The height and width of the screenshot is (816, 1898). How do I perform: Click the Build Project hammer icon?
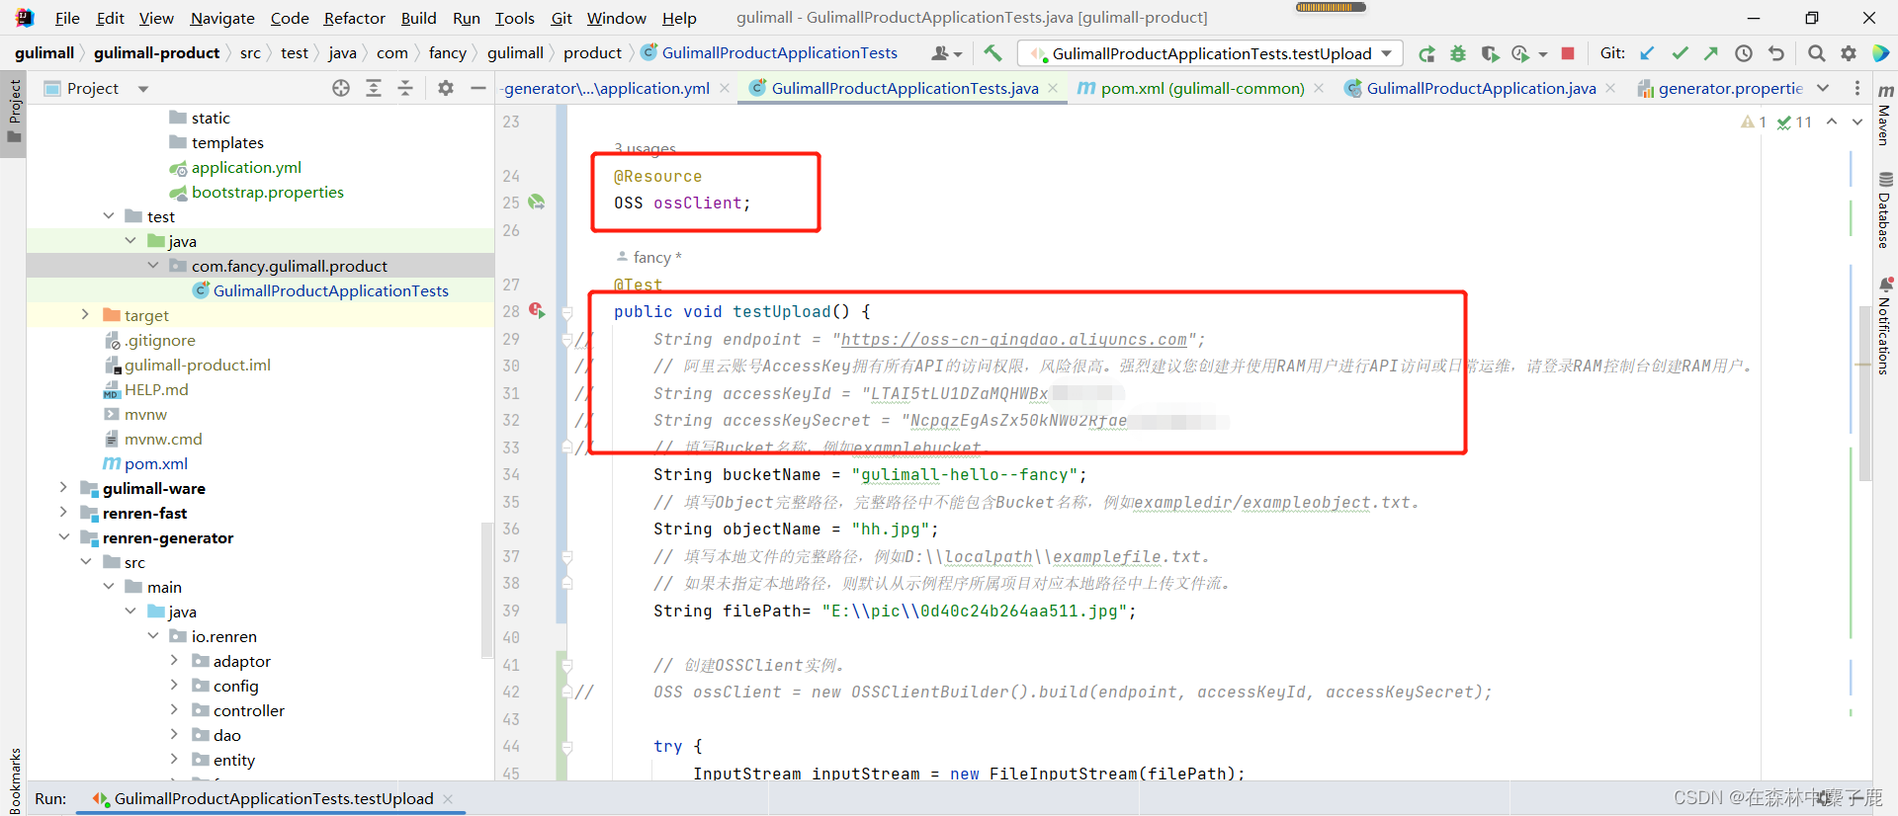[x=992, y=53]
